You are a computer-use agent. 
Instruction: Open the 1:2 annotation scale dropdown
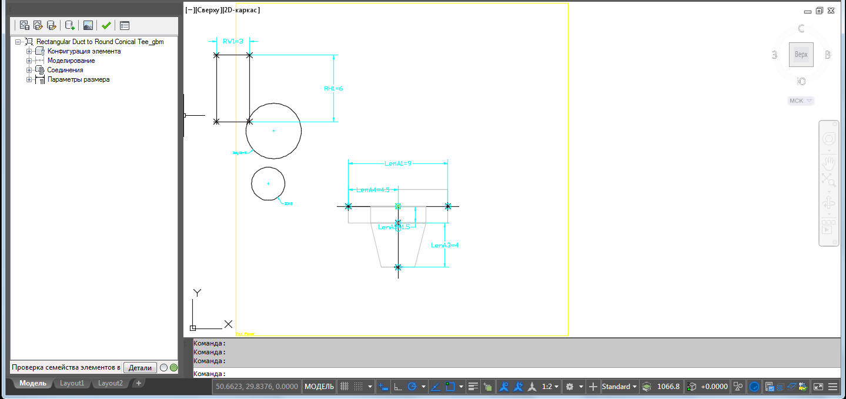tap(550, 387)
